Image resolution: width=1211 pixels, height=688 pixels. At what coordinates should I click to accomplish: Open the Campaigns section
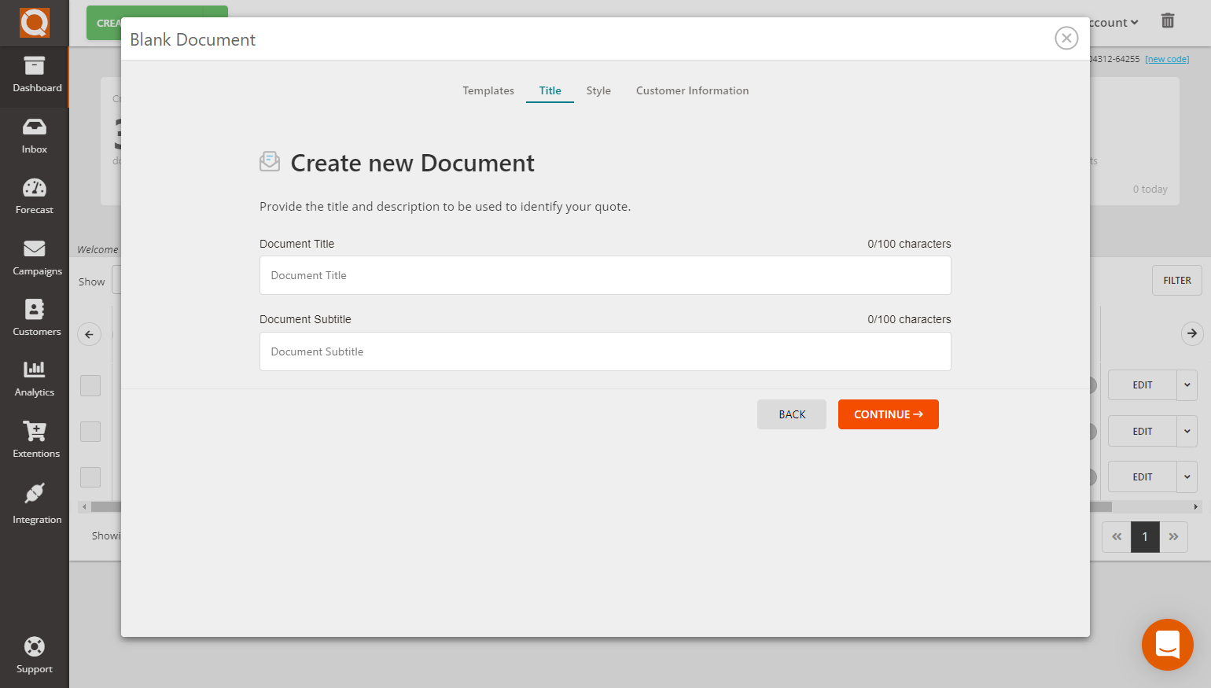click(35, 257)
